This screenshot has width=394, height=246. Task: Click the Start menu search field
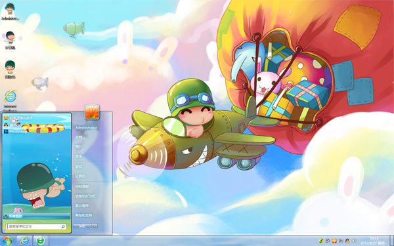pos(36,226)
